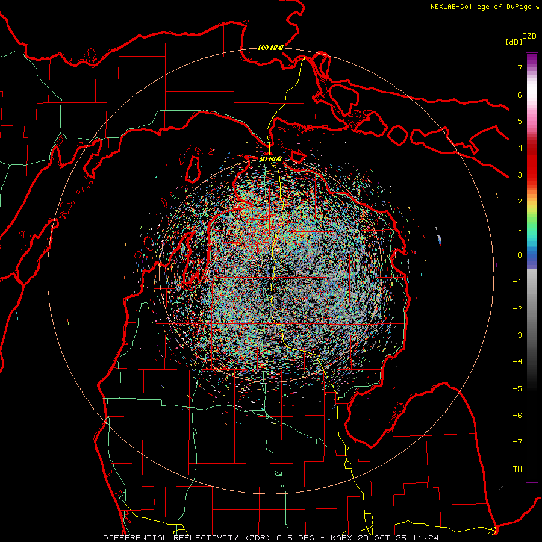Click the -2 value on the scale
Image resolution: width=542 pixels, height=542 pixels.
(517, 309)
